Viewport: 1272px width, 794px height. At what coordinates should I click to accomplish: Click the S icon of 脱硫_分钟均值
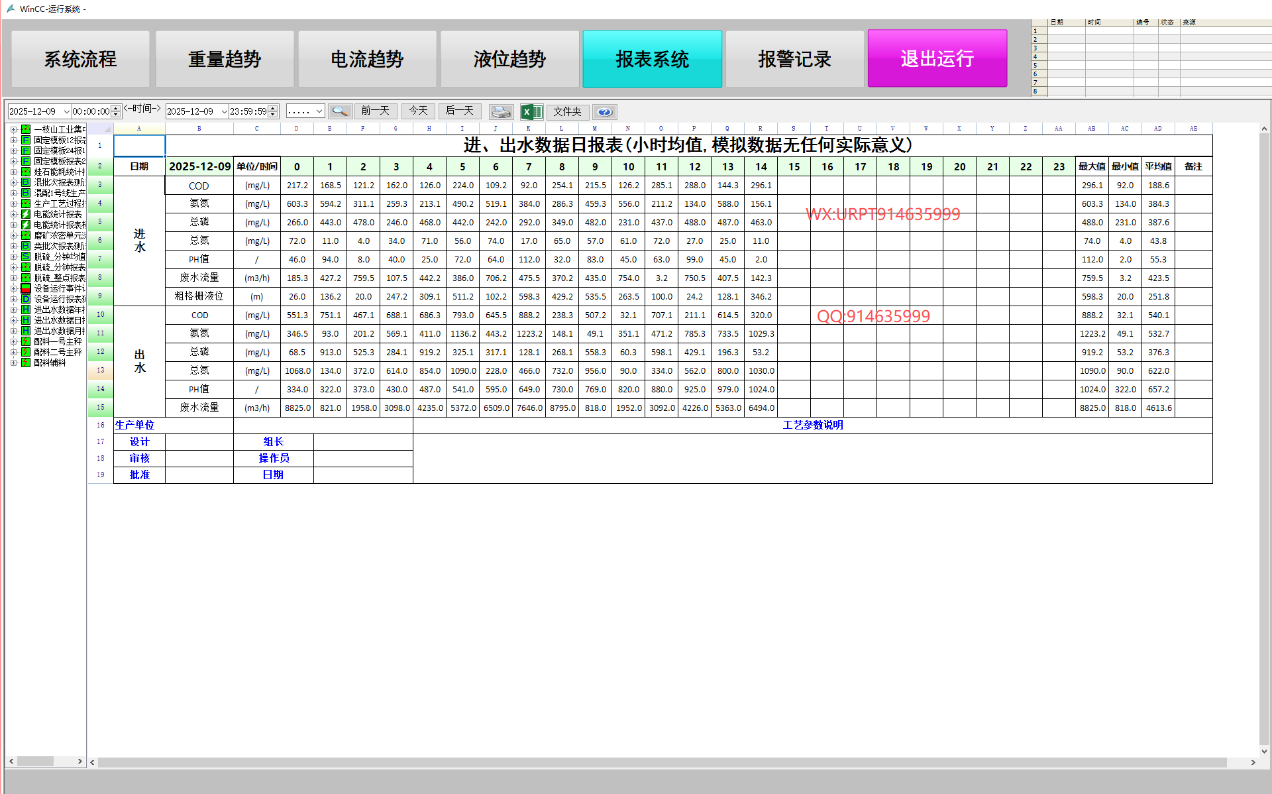(x=26, y=256)
